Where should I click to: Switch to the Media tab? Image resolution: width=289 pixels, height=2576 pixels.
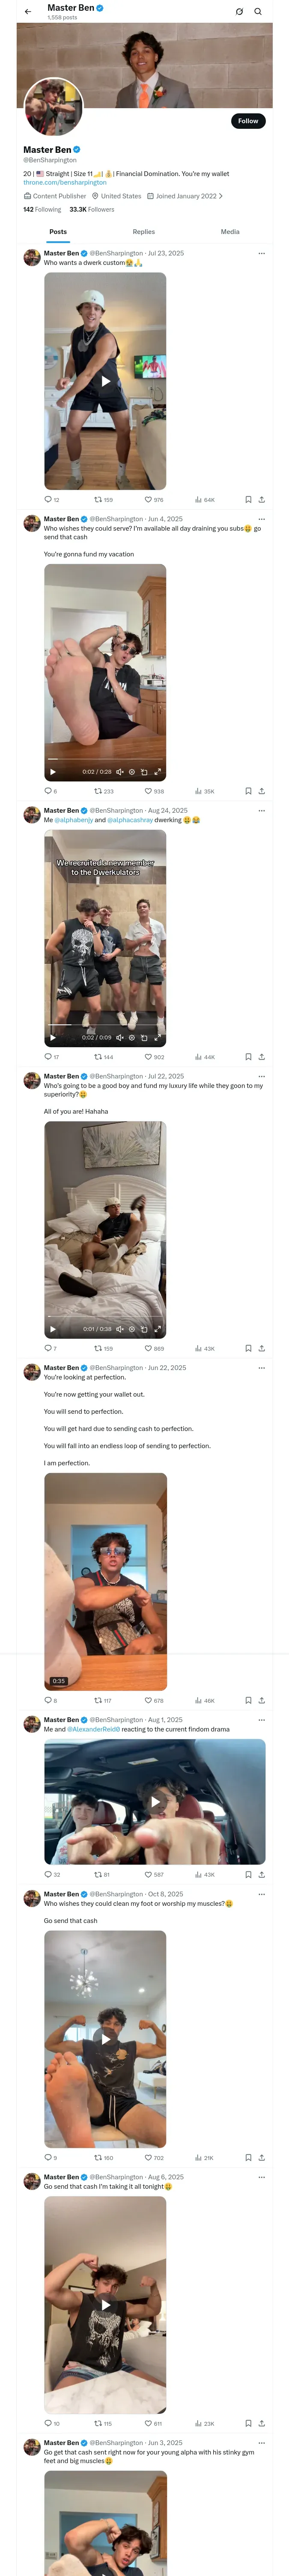tap(230, 232)
